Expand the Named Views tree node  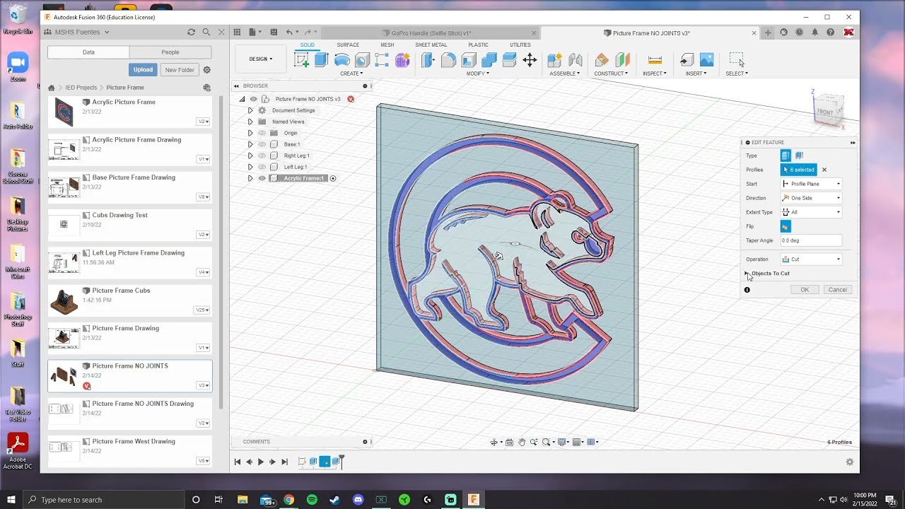250,122
